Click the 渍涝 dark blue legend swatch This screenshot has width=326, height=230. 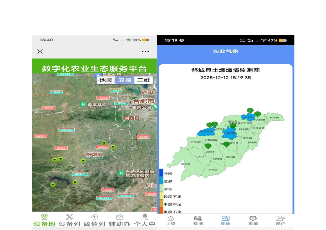161,173
